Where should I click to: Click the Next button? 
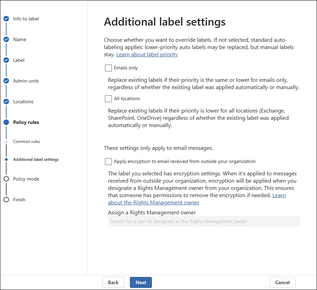141,282
